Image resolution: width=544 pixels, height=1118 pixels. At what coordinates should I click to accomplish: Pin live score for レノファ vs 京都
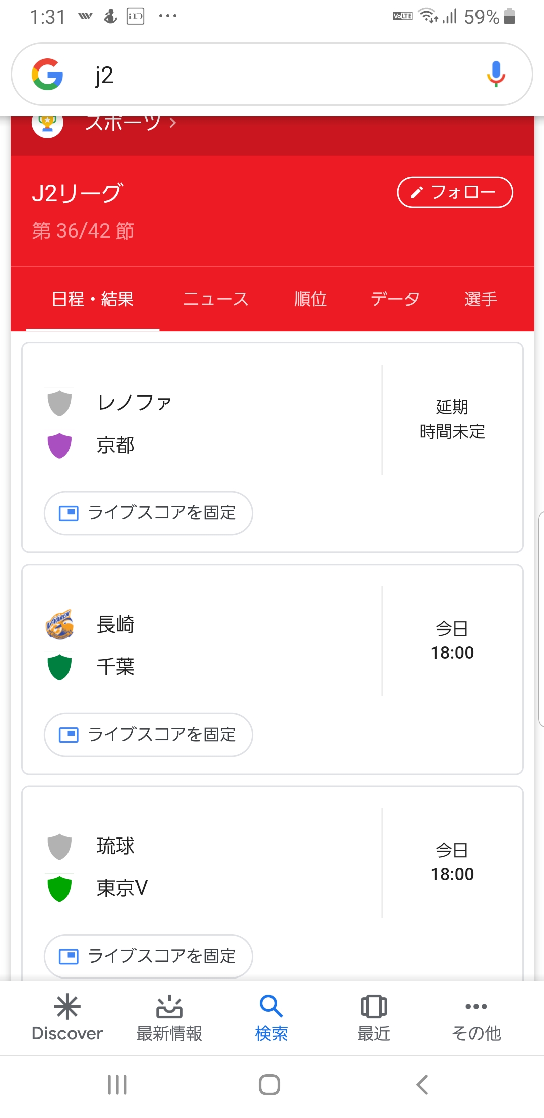click(148, 513)
